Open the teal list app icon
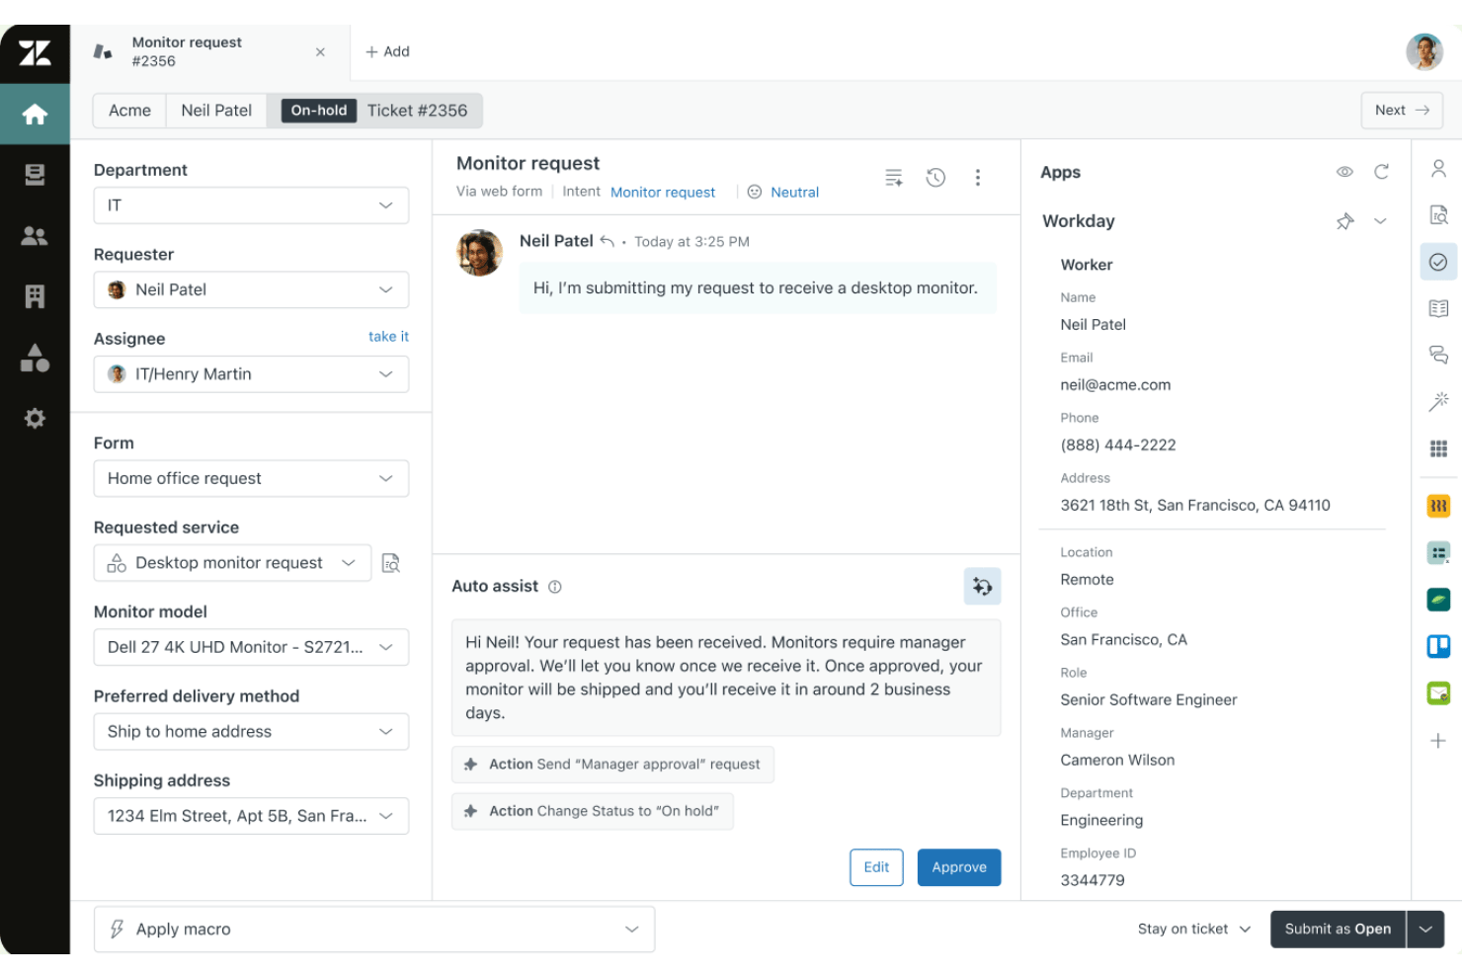 [1438, 553]
